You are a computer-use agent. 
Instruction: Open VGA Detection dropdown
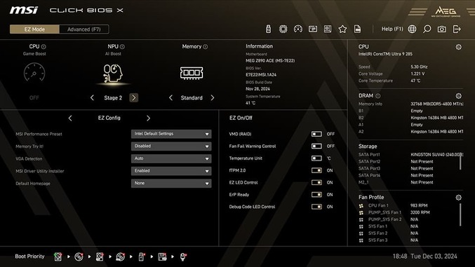171,158
